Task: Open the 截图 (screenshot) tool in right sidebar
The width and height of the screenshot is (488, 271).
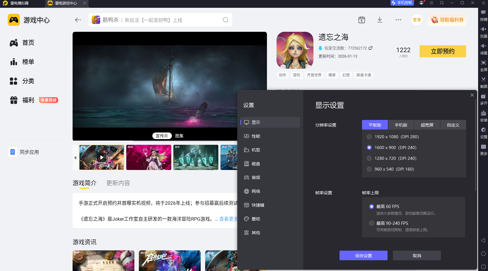Action: pos(484,82)
